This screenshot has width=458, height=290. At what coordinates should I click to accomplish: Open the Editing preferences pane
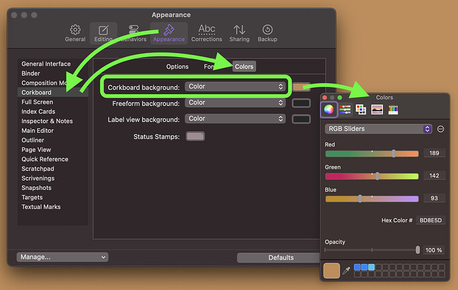click(x=104, y=33)
